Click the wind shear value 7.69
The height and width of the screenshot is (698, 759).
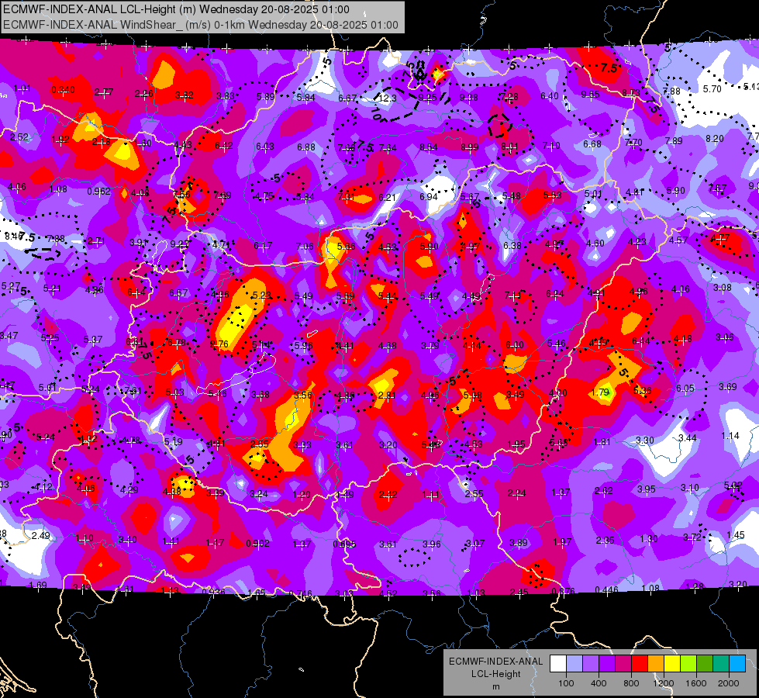[223, 195]
